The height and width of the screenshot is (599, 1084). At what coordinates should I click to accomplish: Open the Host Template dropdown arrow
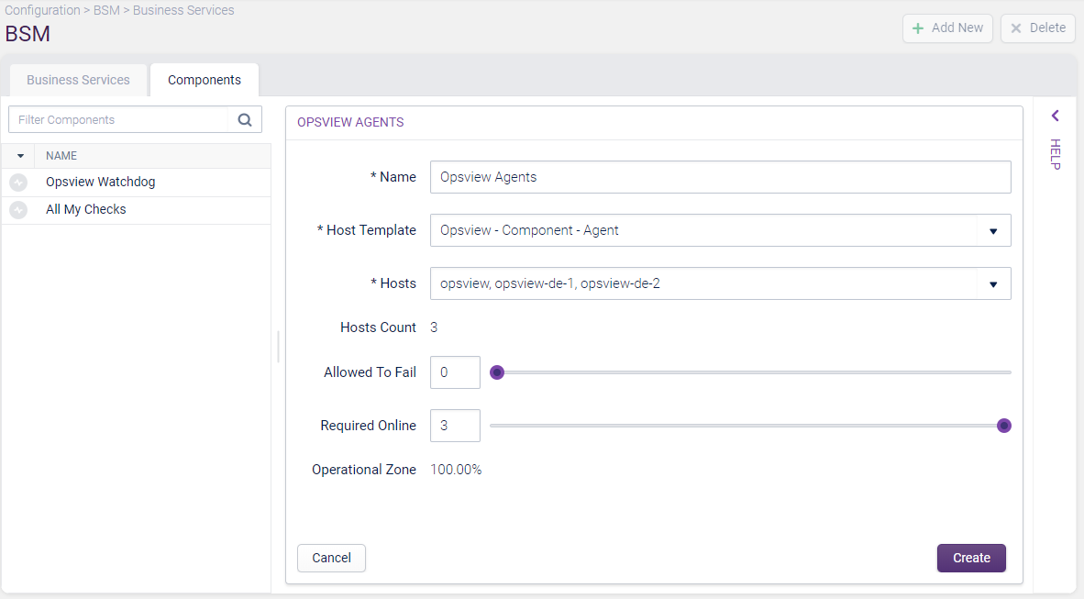(x=993, y=231)
